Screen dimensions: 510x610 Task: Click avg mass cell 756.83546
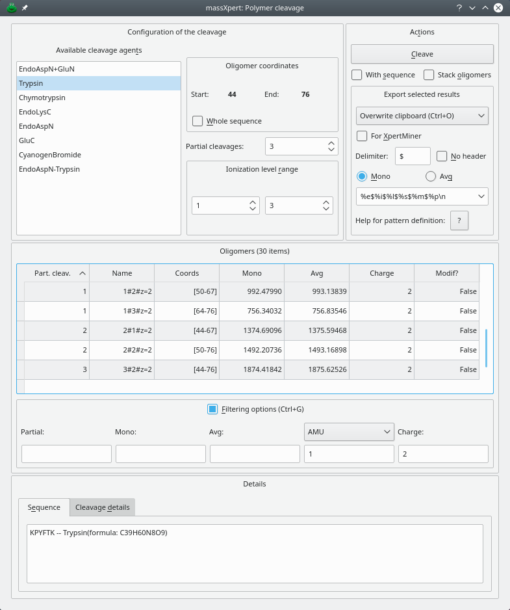[317, 311]
